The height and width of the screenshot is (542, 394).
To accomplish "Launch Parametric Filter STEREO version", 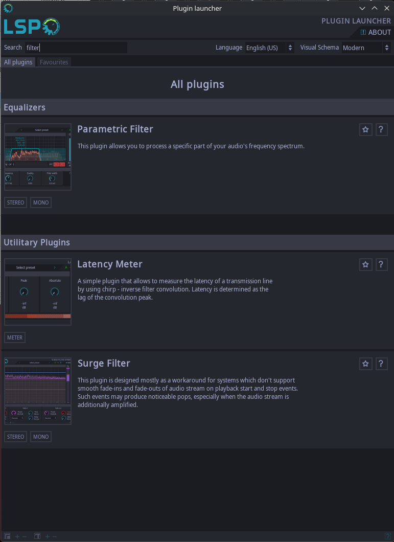I will point(15,202).
